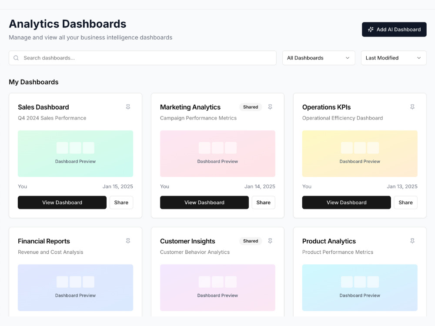Click the Jan 13, 2025 date

point(402,186)
